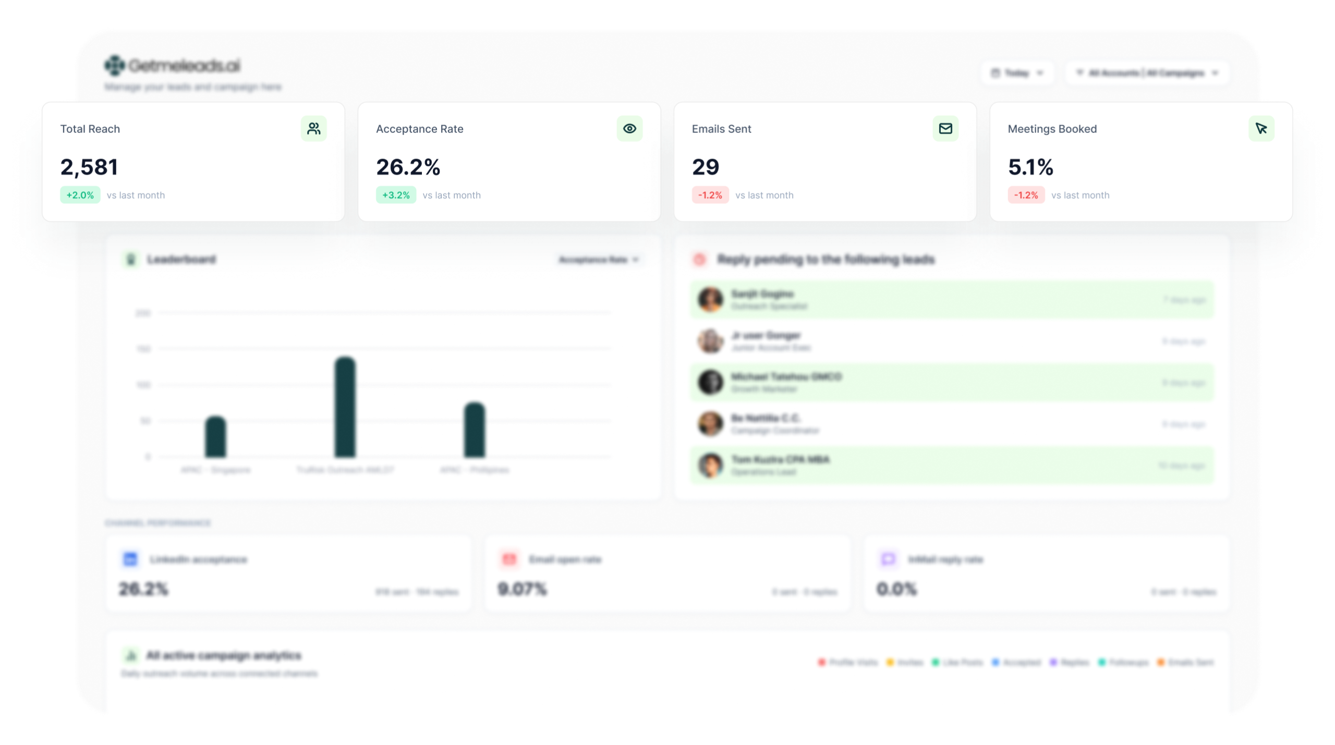
Task: Click the 26.2% Acceptance Rate card value
Action: 408,167
